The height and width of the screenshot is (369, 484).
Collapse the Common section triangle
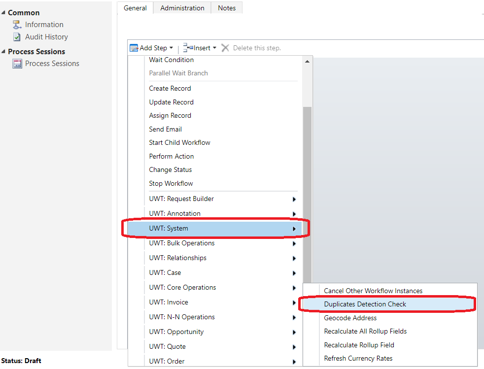tap(4, 13)
